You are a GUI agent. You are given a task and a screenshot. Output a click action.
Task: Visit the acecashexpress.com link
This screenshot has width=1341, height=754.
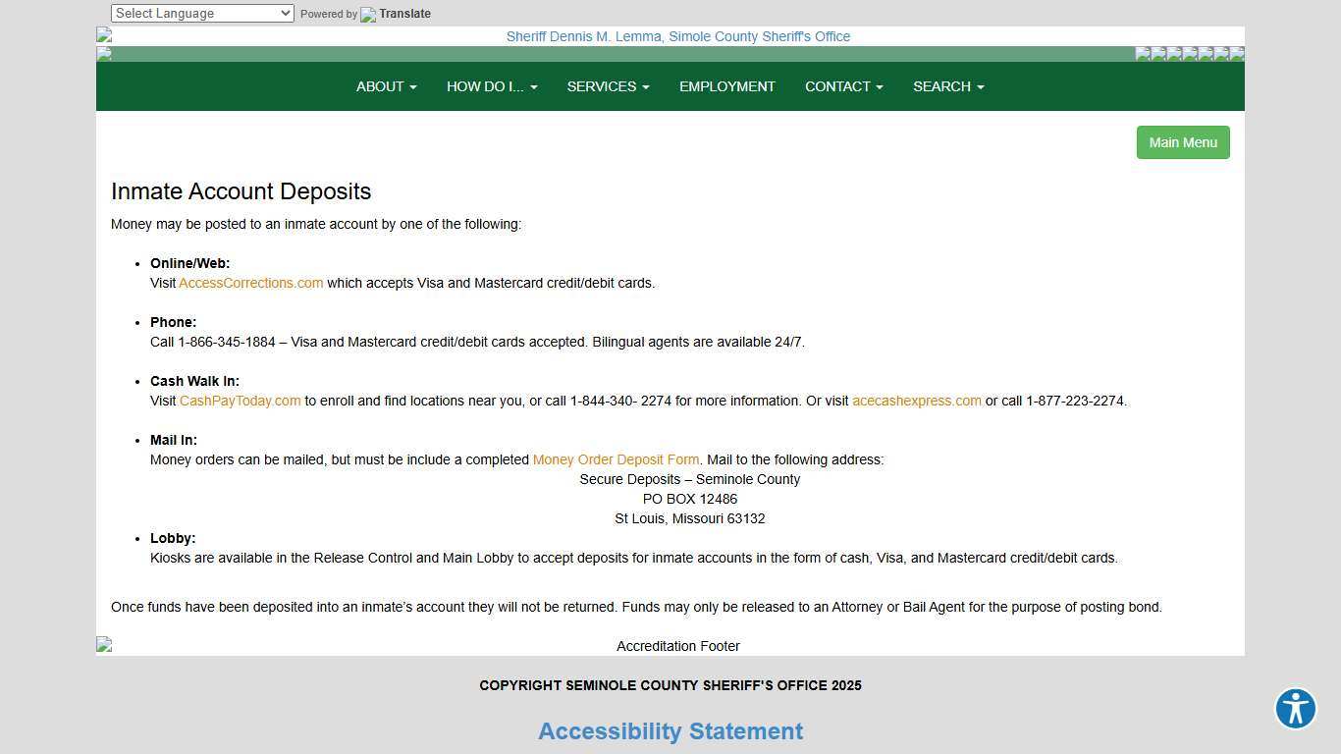tap(915, 401)
